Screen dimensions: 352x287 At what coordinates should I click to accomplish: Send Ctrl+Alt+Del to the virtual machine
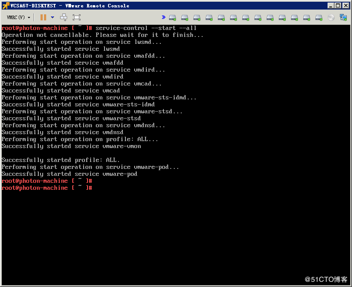(64, 17)
